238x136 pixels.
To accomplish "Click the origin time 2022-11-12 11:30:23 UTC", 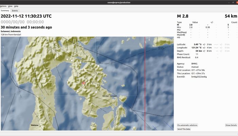I will pyautogui.click(x=26, y=16).
